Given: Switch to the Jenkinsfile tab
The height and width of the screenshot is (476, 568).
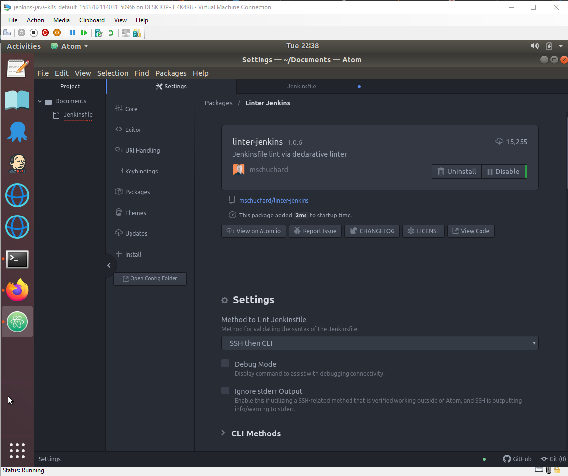Looking at the screenshot, I should coord(302,87).
